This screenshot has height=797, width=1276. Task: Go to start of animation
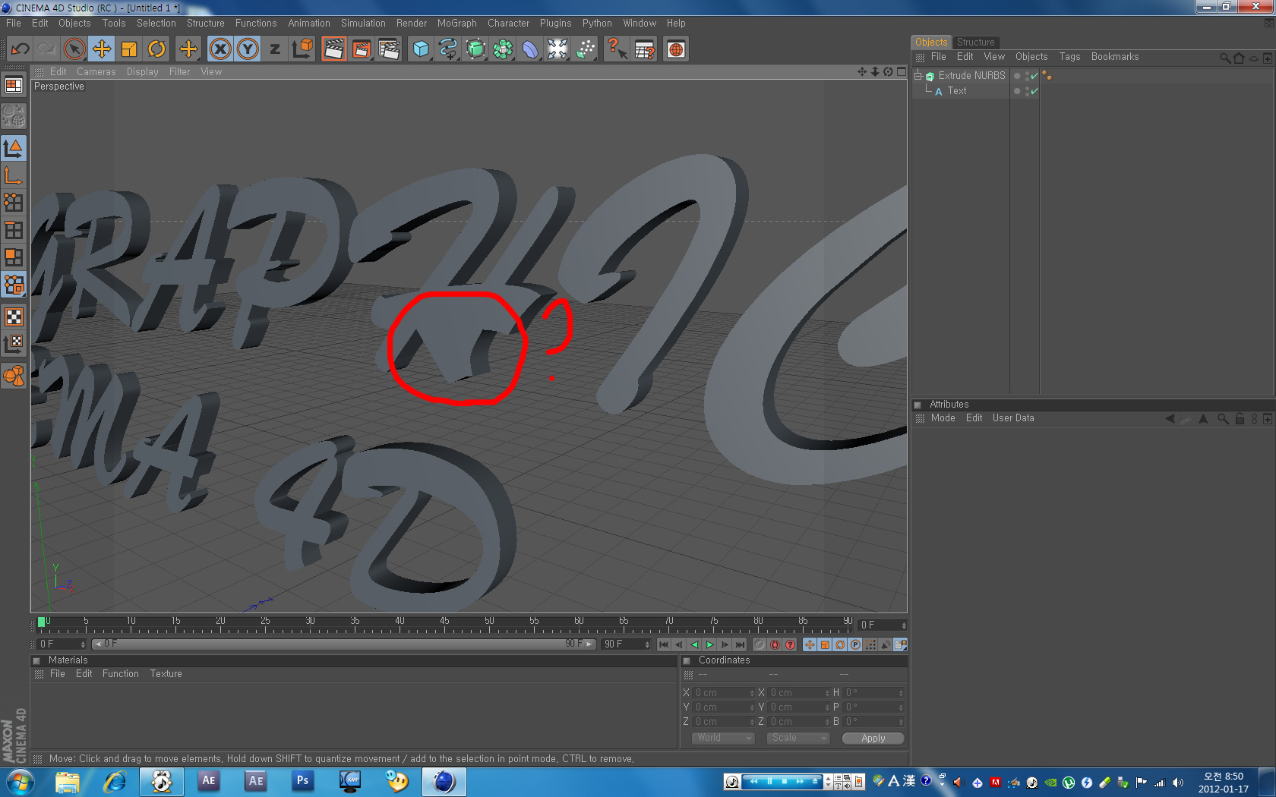point(664,644)
